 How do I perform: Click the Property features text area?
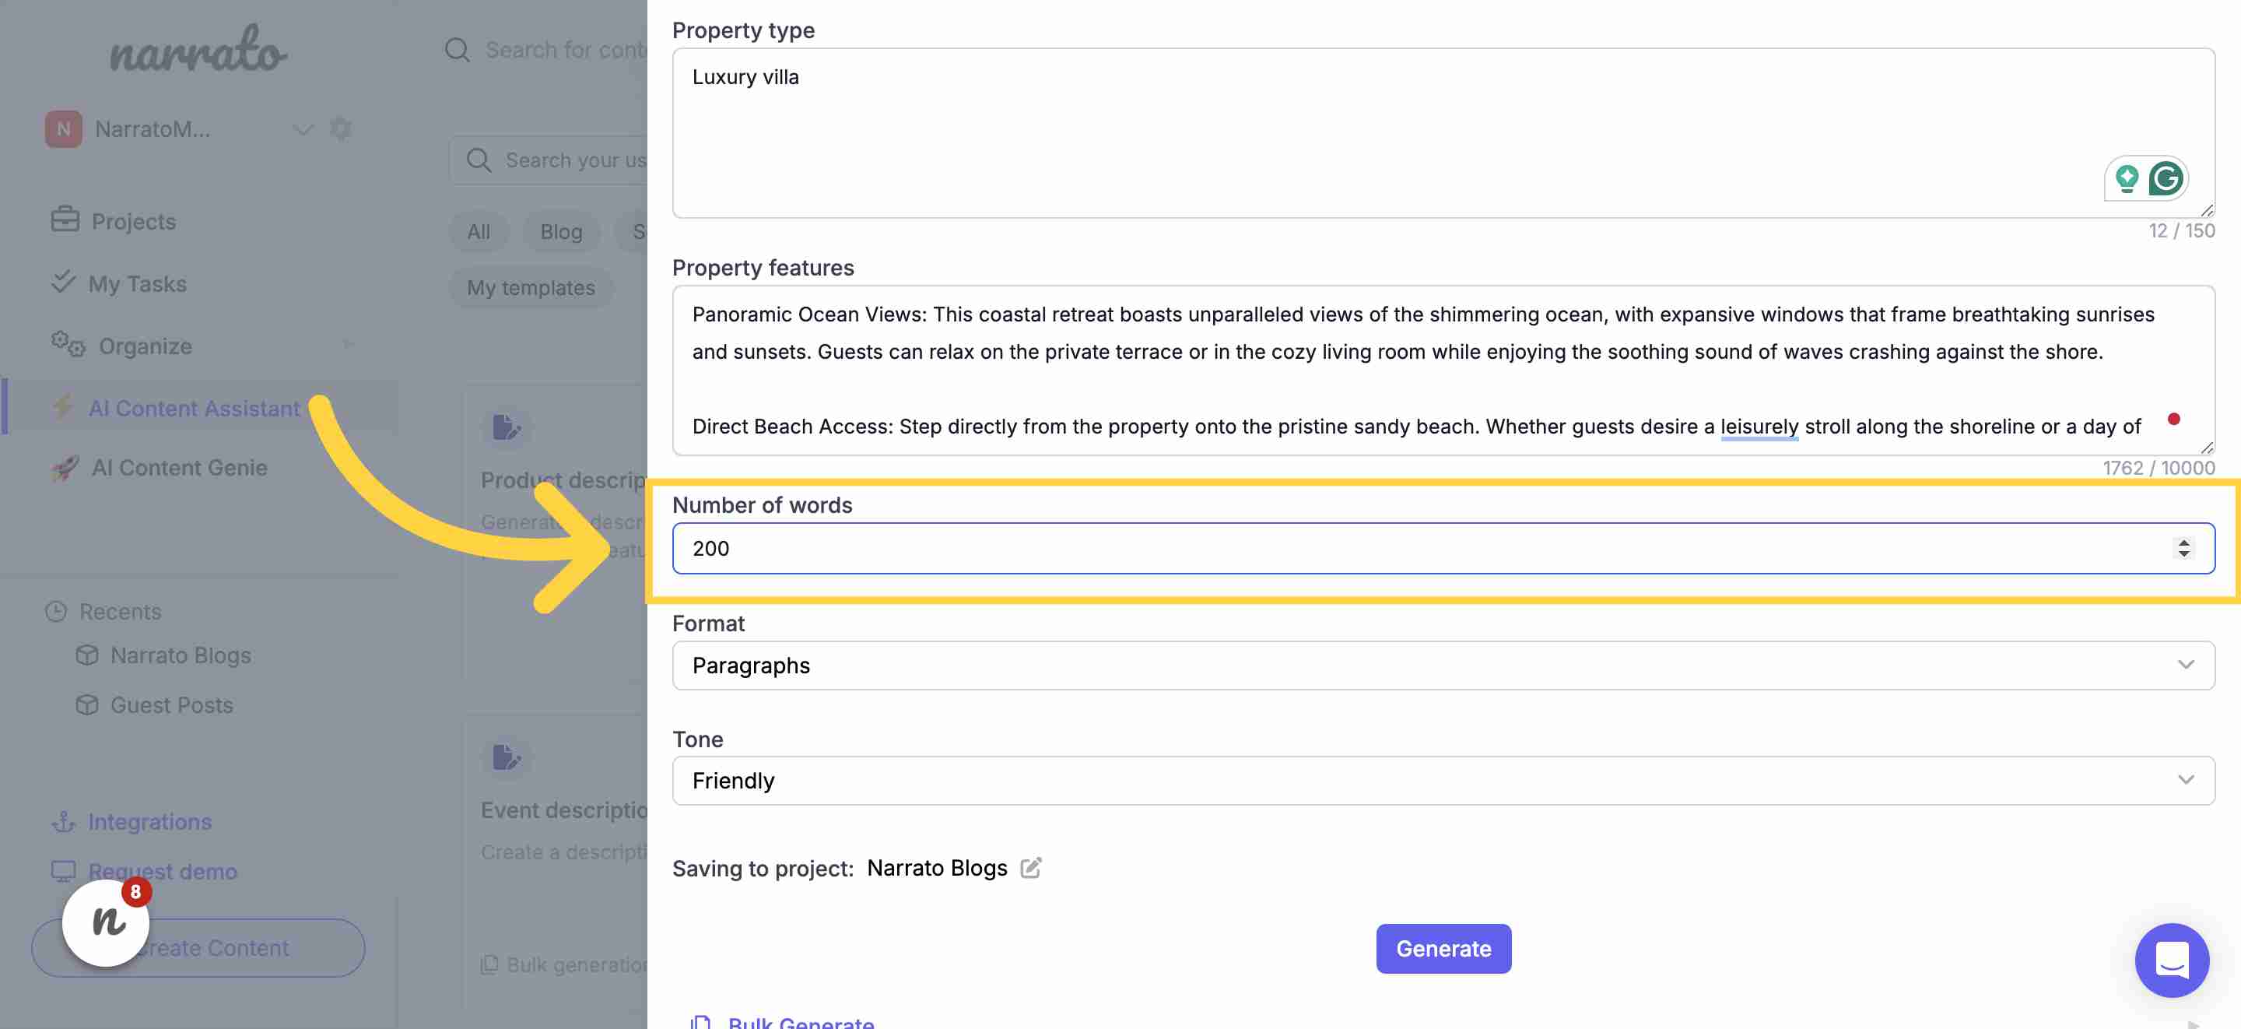[x=1443, y=370]
